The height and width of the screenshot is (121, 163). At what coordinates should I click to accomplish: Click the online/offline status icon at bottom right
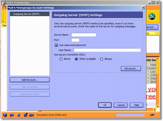(x=152, y=115)
